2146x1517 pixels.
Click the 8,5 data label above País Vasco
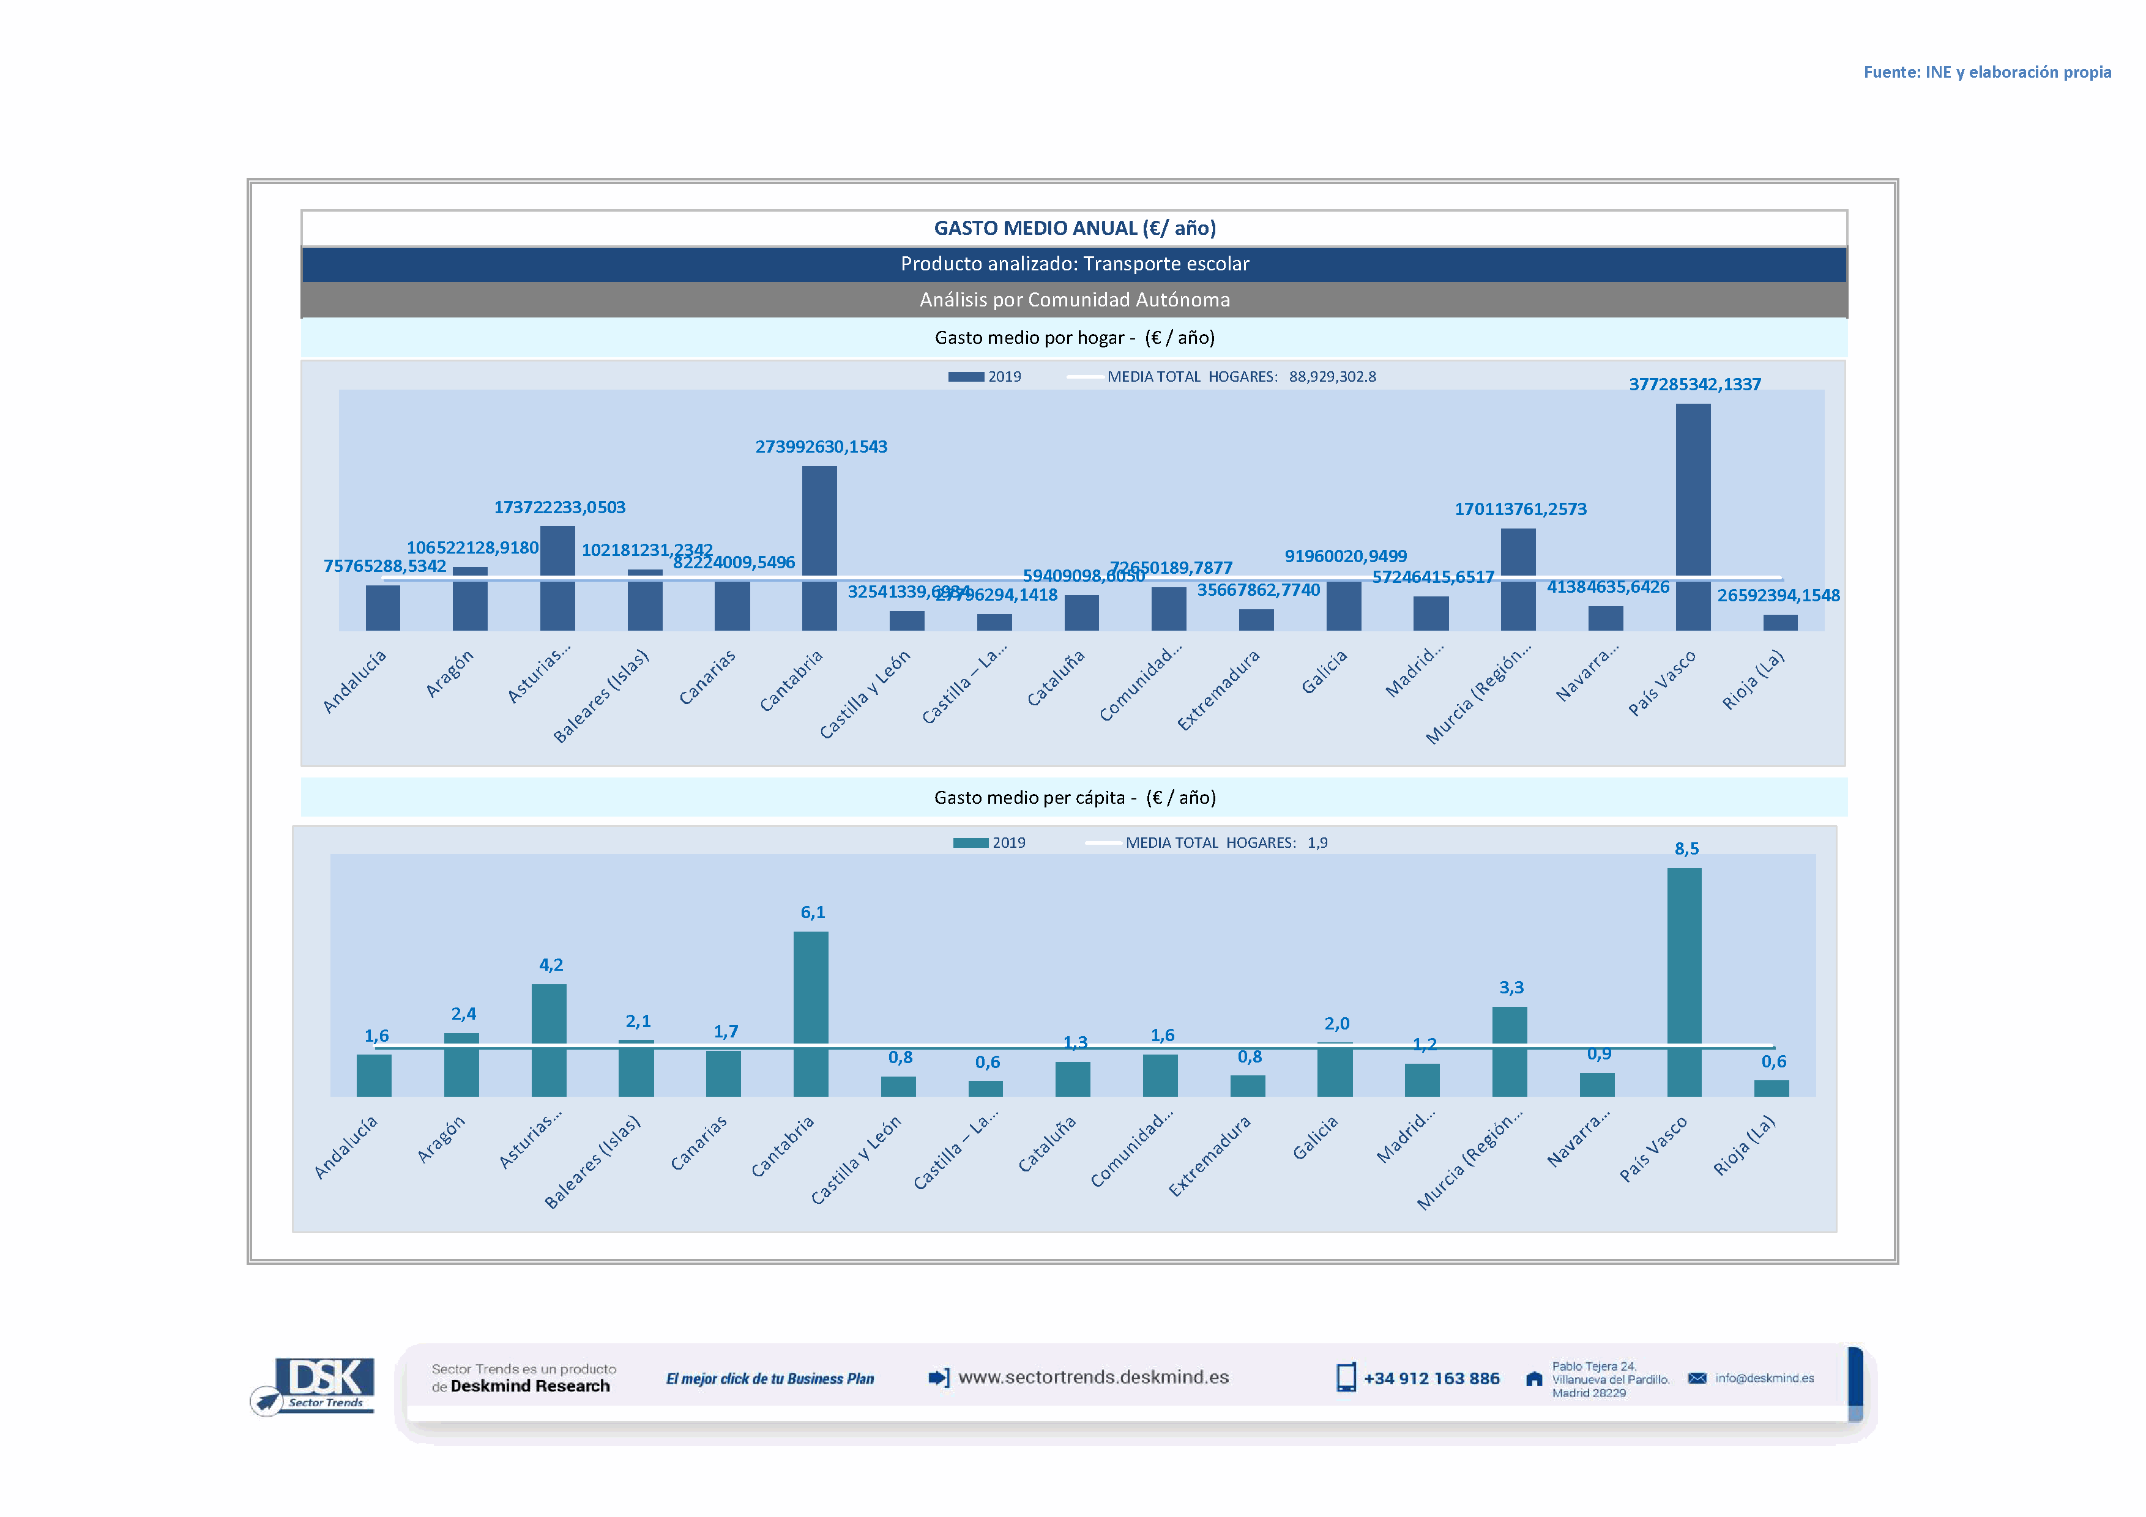coord(1686,848)
